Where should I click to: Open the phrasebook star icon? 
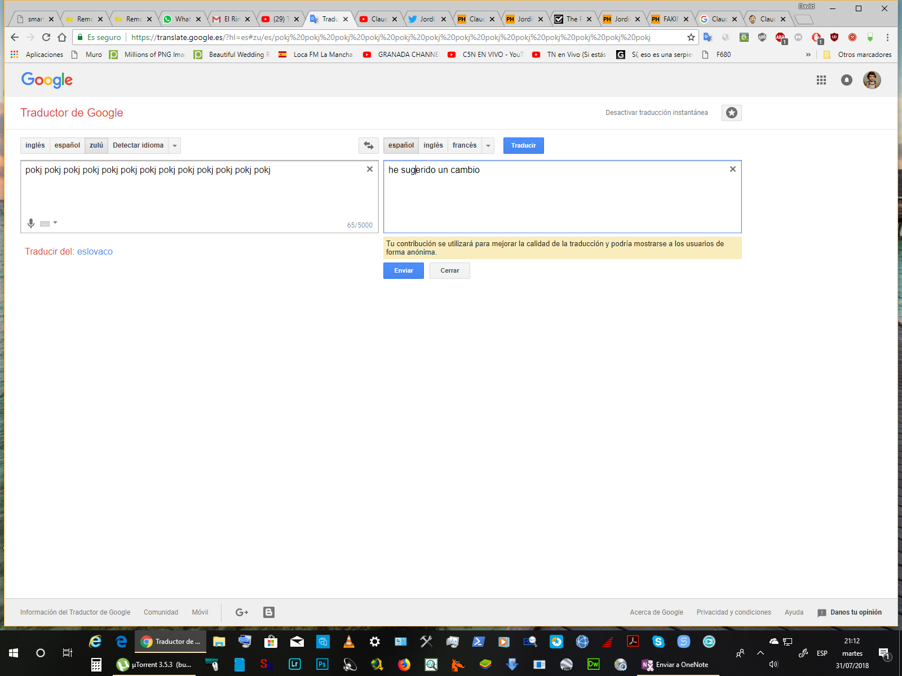[x=731, y=113]
